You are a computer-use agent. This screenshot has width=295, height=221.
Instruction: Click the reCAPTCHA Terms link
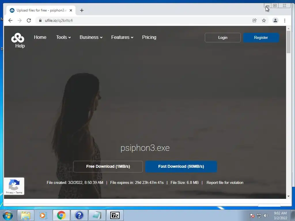click(19, 193)
